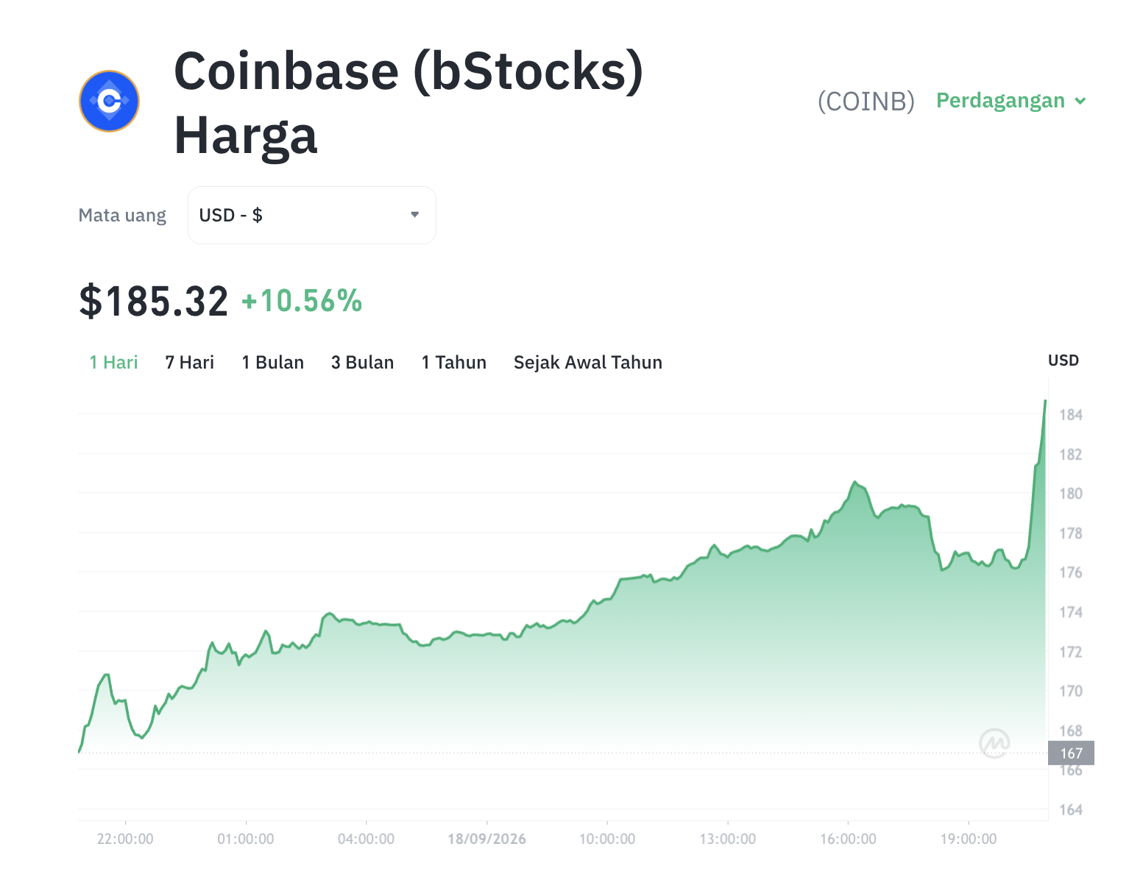Switch to the 7 Hari range
Image resolution: width=1129 pixels, height=877 pixels.
[190, 363]
